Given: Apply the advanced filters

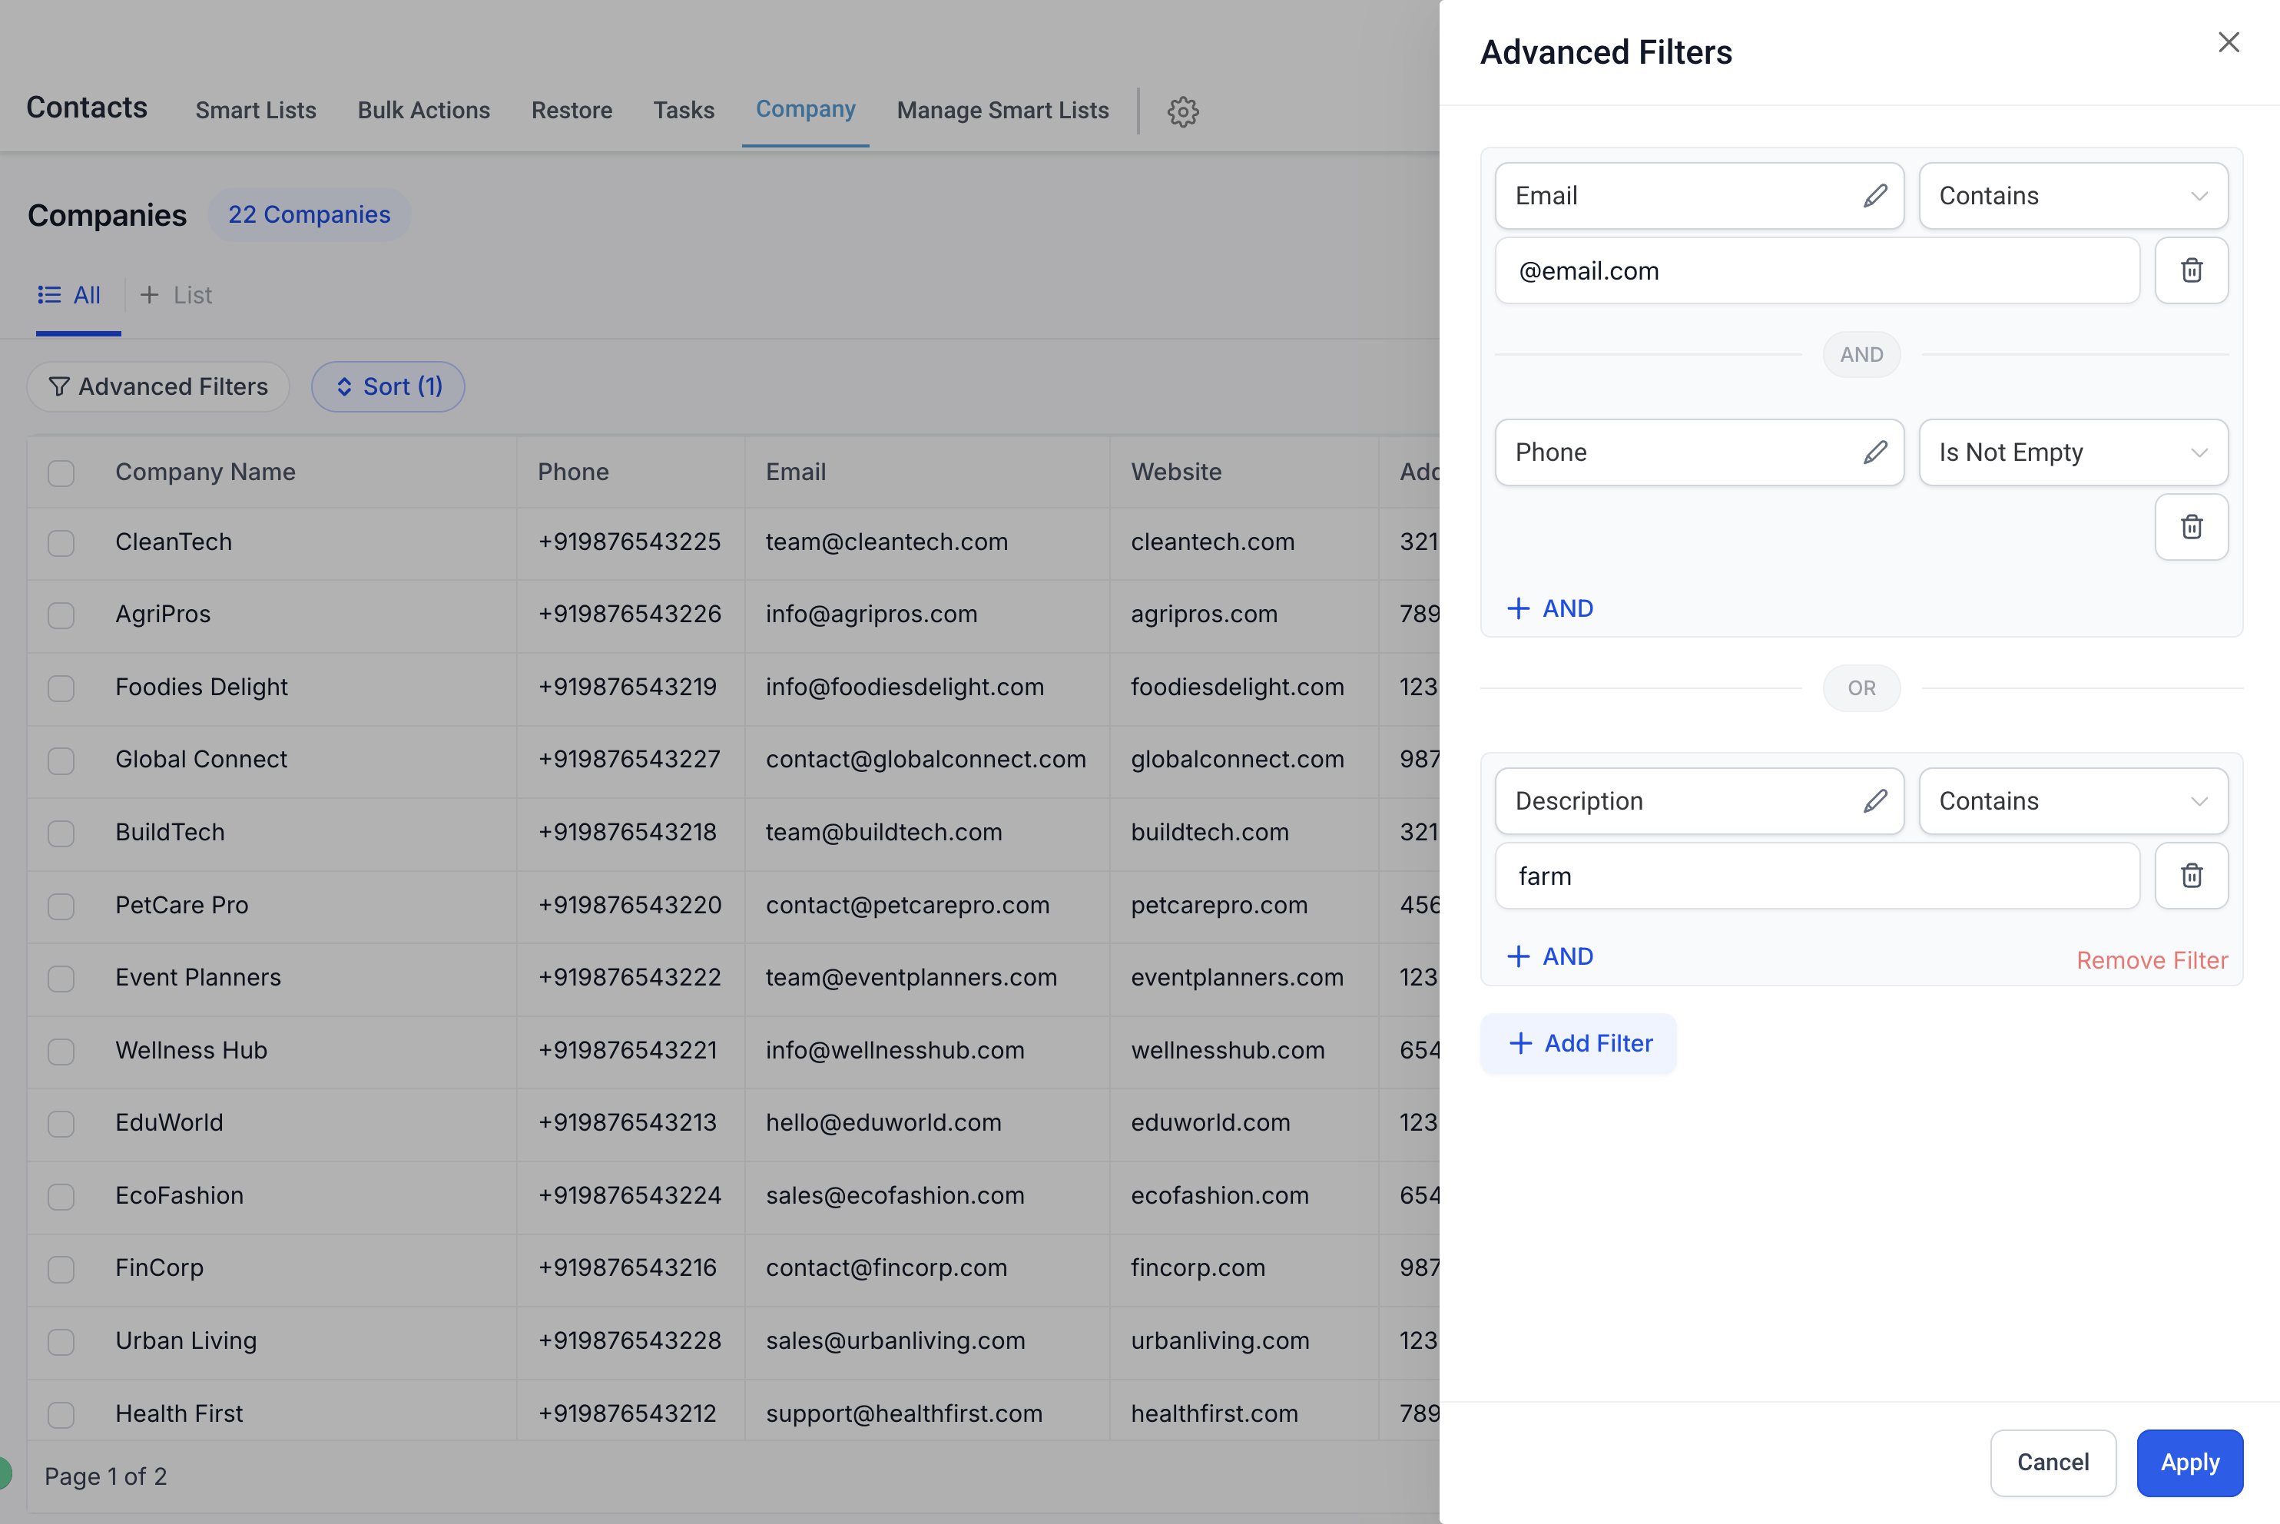Looking at the screenshot, I should pos(2188,1462).
